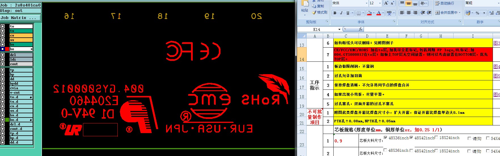Click Increase Decimal icon
The width and height of the screenshot is (500, 156).
(491, 13)
